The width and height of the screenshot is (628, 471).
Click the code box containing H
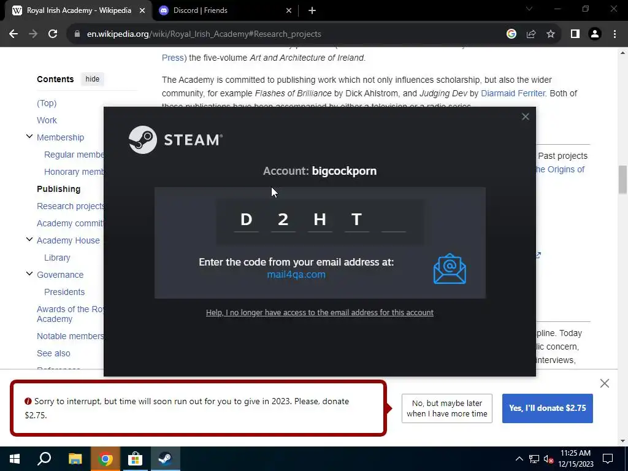(320, 220)
